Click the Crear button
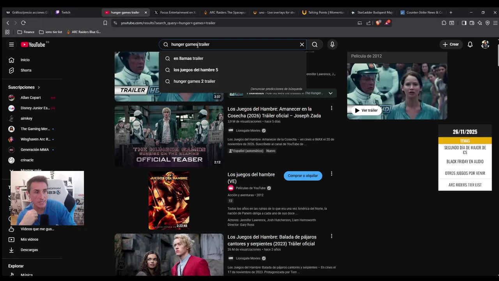499x281 pixels. click(x=451, y=44)
